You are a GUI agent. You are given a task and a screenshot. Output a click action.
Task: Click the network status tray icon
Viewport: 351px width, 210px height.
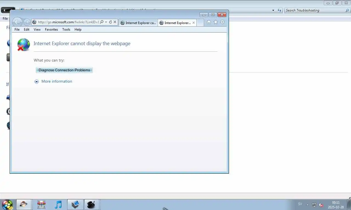click(314, 205)
